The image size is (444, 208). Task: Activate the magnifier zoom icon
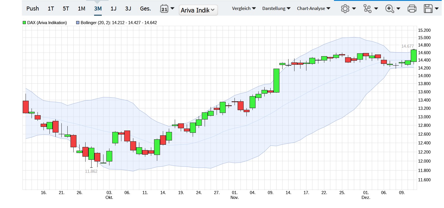tap(389, 9)
